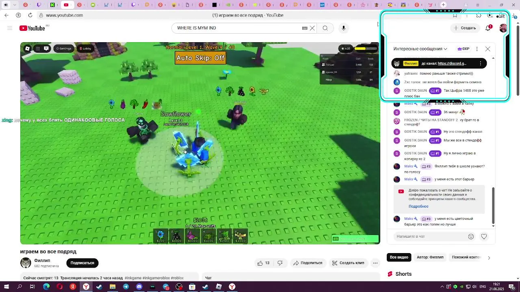
Task: Start voice search with the microphone icon
Action: click(x=344, y=28)
